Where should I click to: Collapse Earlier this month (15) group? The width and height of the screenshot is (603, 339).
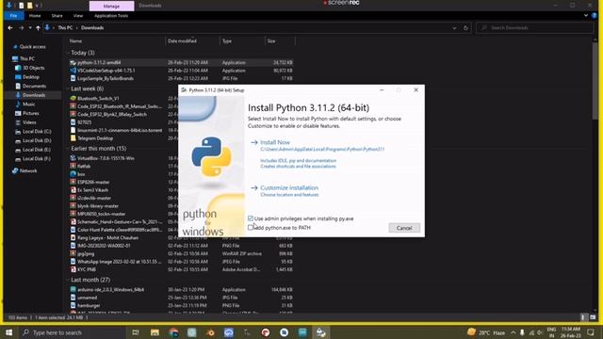(68, 149)
